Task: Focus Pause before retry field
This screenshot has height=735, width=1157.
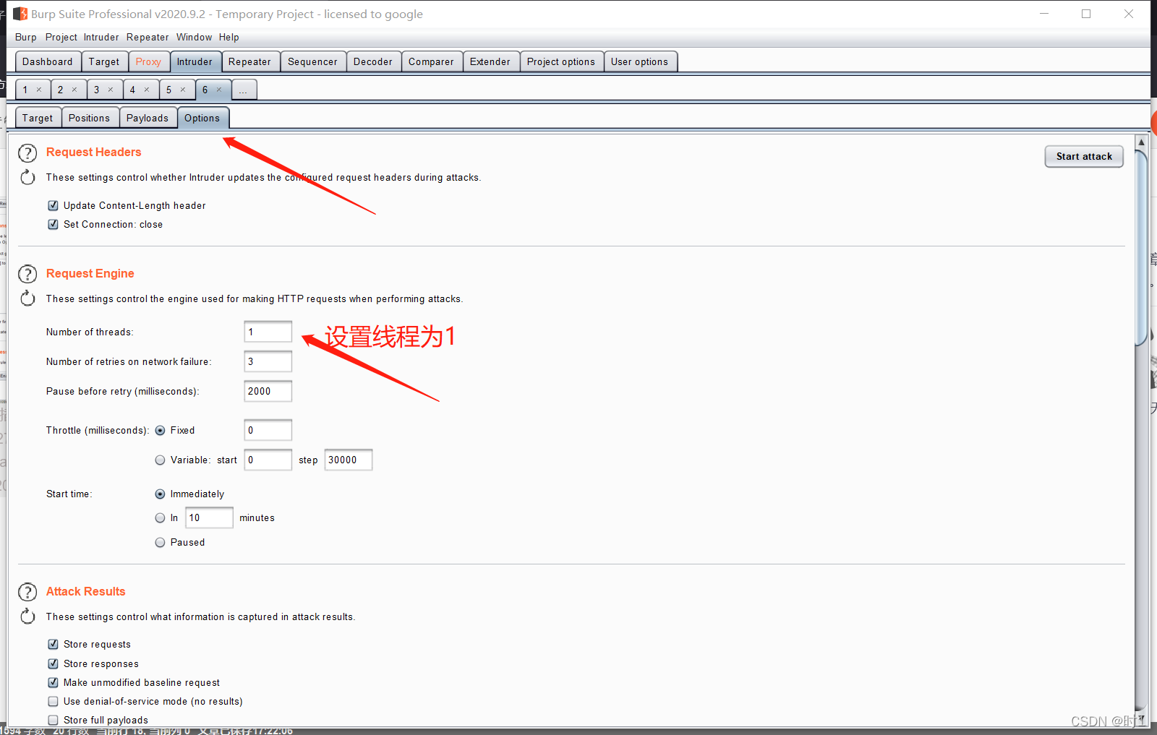Action: point(268,391)
